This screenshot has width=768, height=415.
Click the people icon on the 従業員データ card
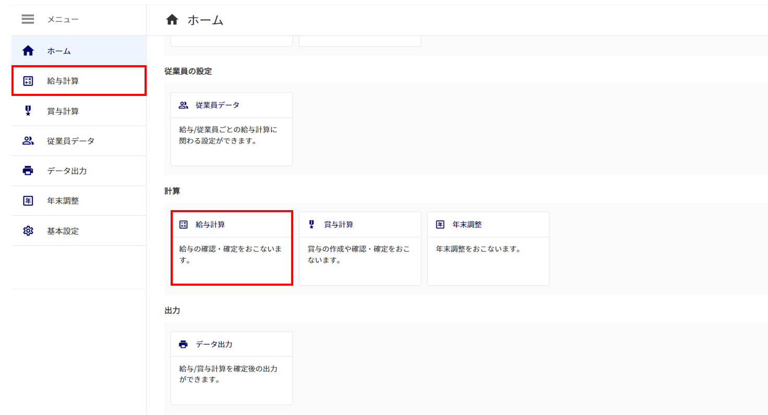[183, 105]
